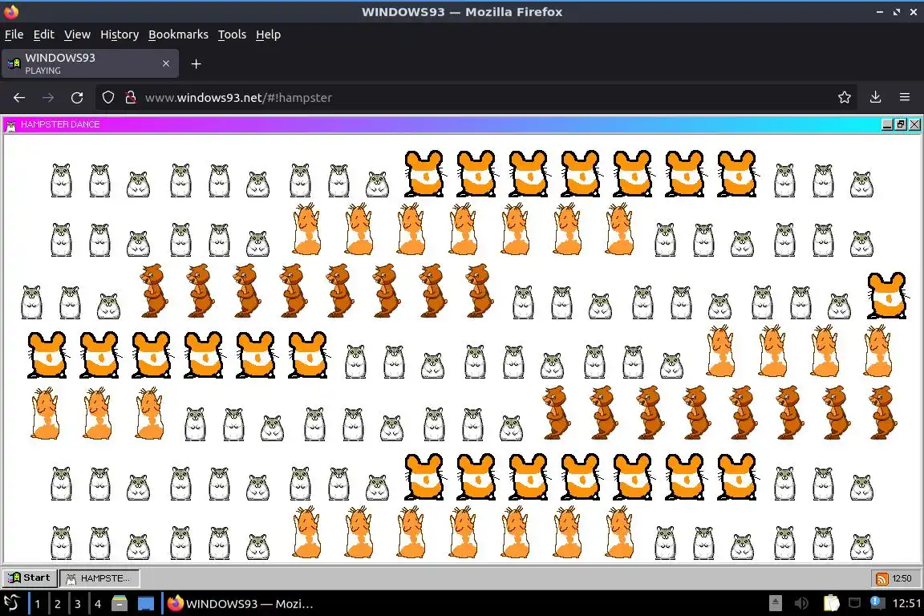Open the Firefox Edit menu
The width and height of the screenshot is (924, 616).
pos(43,34)
